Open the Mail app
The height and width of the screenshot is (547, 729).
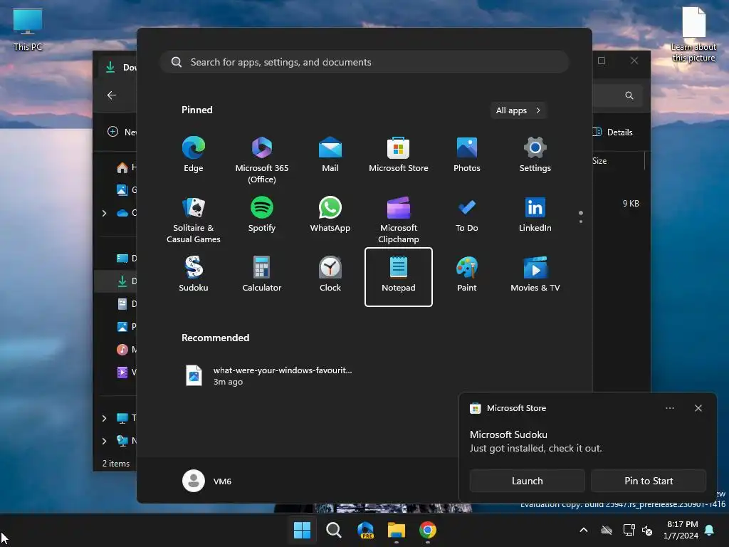tap(330, 155)
